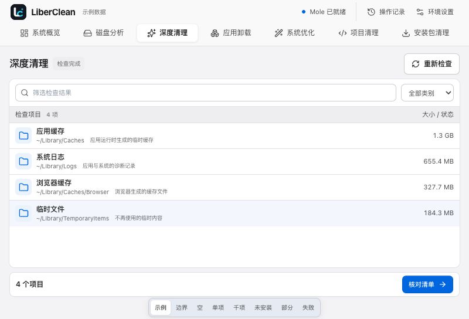Click the 示例数据 label beside LiberClean
This screenshot has width=469, height=319.
94,12
